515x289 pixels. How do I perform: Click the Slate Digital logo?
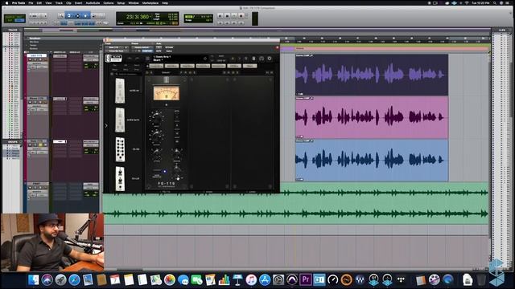[x=113, y=59]
